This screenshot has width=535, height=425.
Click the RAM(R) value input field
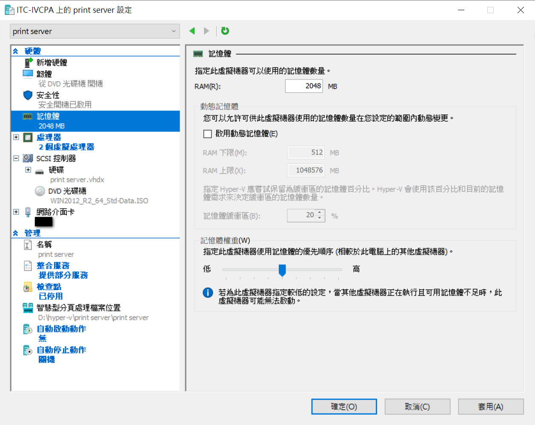pyautogui.click(x=304, y=86)
